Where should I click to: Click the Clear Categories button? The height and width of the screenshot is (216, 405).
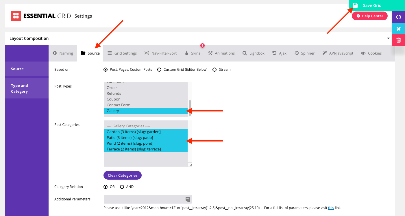click(122, 175)
